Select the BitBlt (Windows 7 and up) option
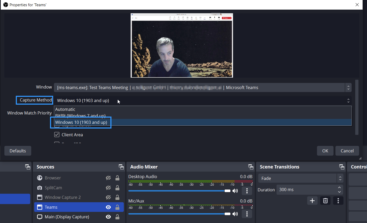This screenshot has height=223, width=367. [203, 116]
